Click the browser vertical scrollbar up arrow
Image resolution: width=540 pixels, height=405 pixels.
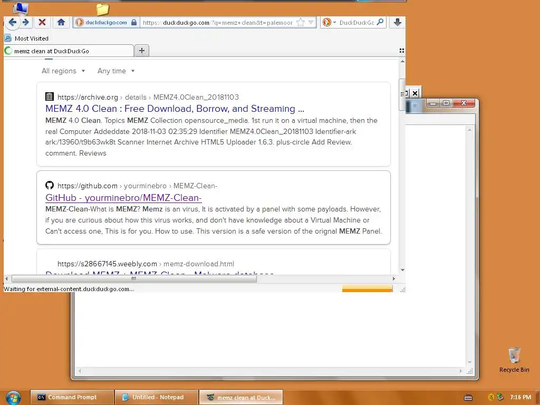pyautogui.click(x=402, y=61)
